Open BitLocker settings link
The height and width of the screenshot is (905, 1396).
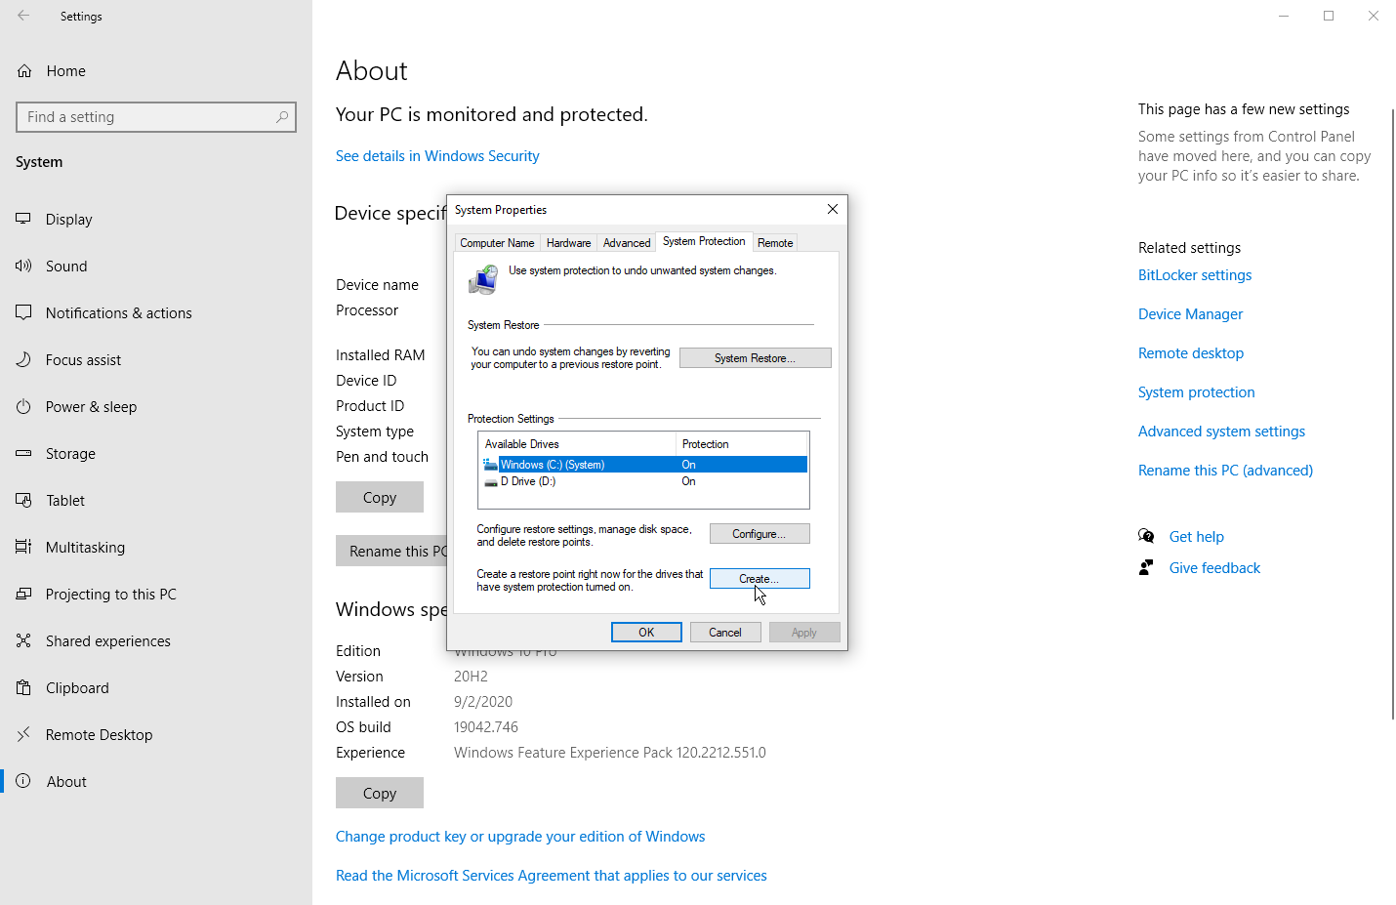[1195, 275]
